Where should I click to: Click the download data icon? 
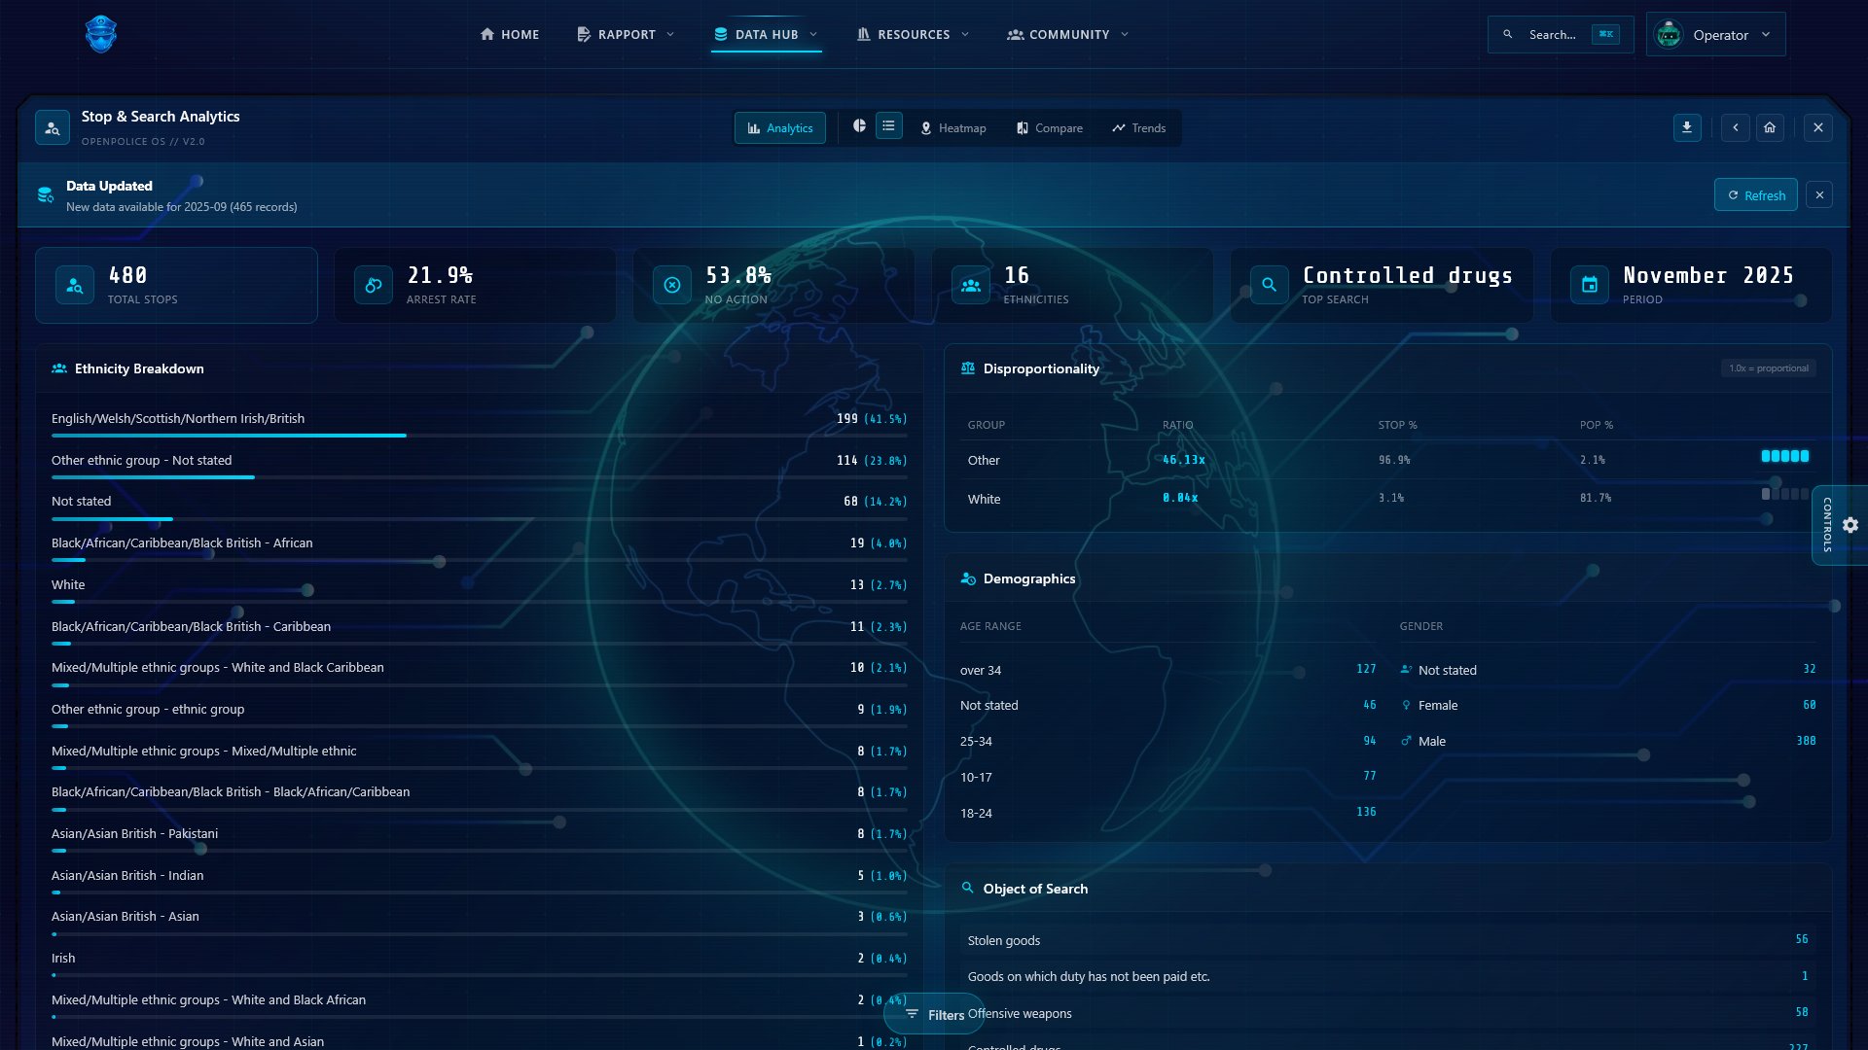[x=1687, y=127]
